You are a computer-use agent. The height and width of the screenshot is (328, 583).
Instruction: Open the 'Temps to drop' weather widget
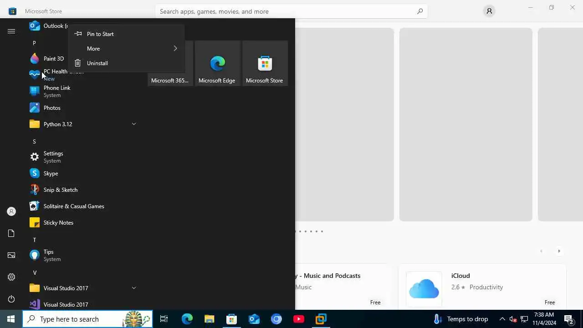(460, 319)
